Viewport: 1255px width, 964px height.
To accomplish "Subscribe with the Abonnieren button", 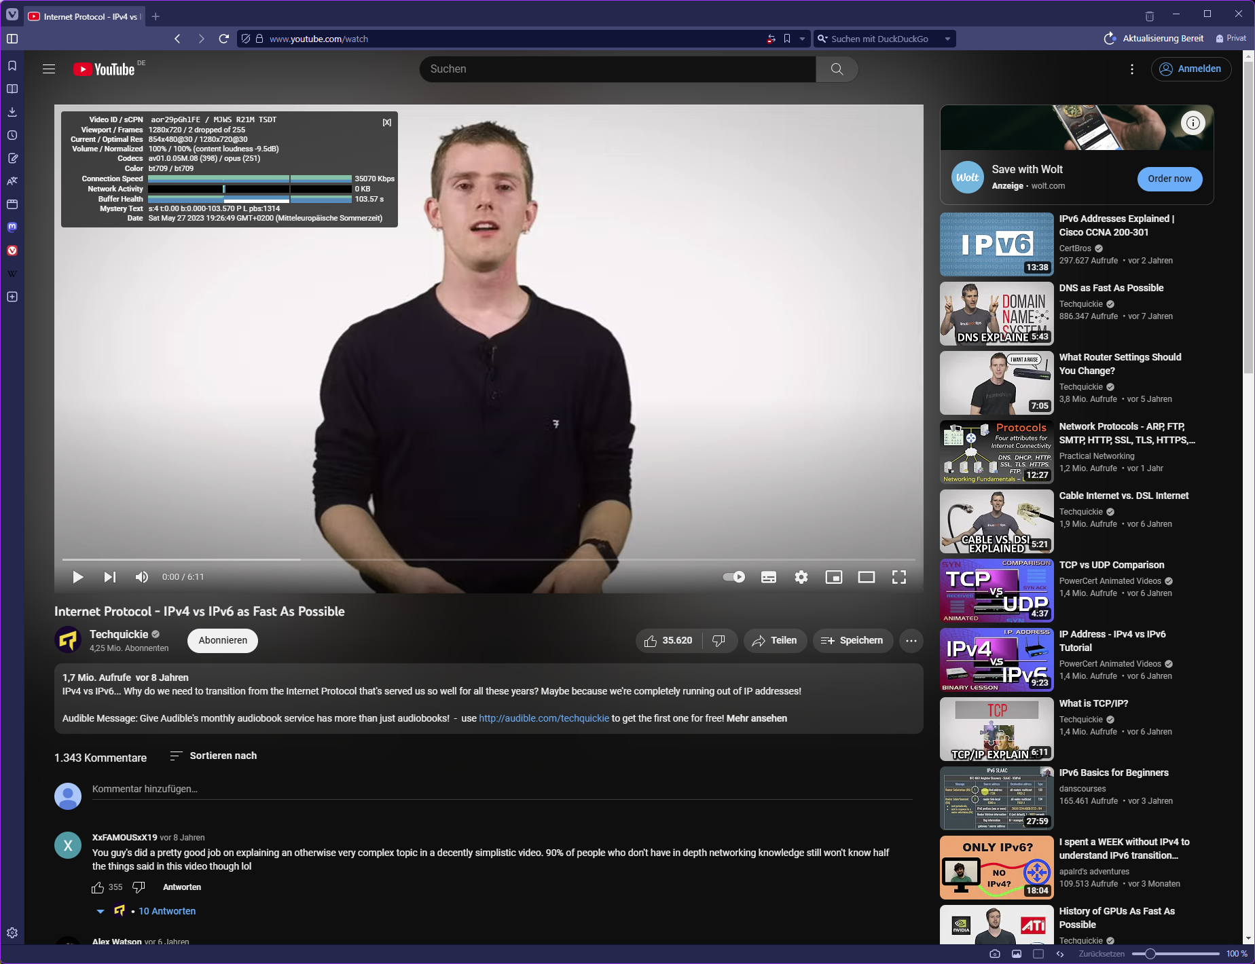I will click(x=223, y=640).
